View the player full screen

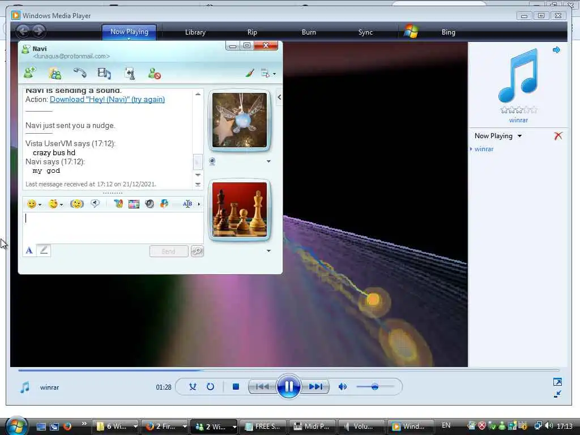tap(557, 382)
